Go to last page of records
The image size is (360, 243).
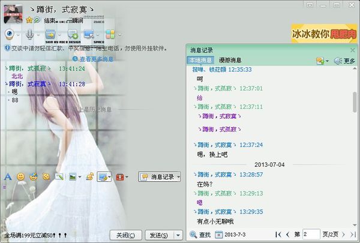[x=353, y=235]
